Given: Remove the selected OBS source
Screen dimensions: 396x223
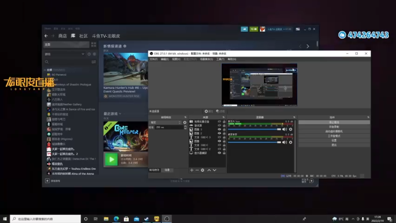Looking at the screenshot, I should click(x=197, y=170).
